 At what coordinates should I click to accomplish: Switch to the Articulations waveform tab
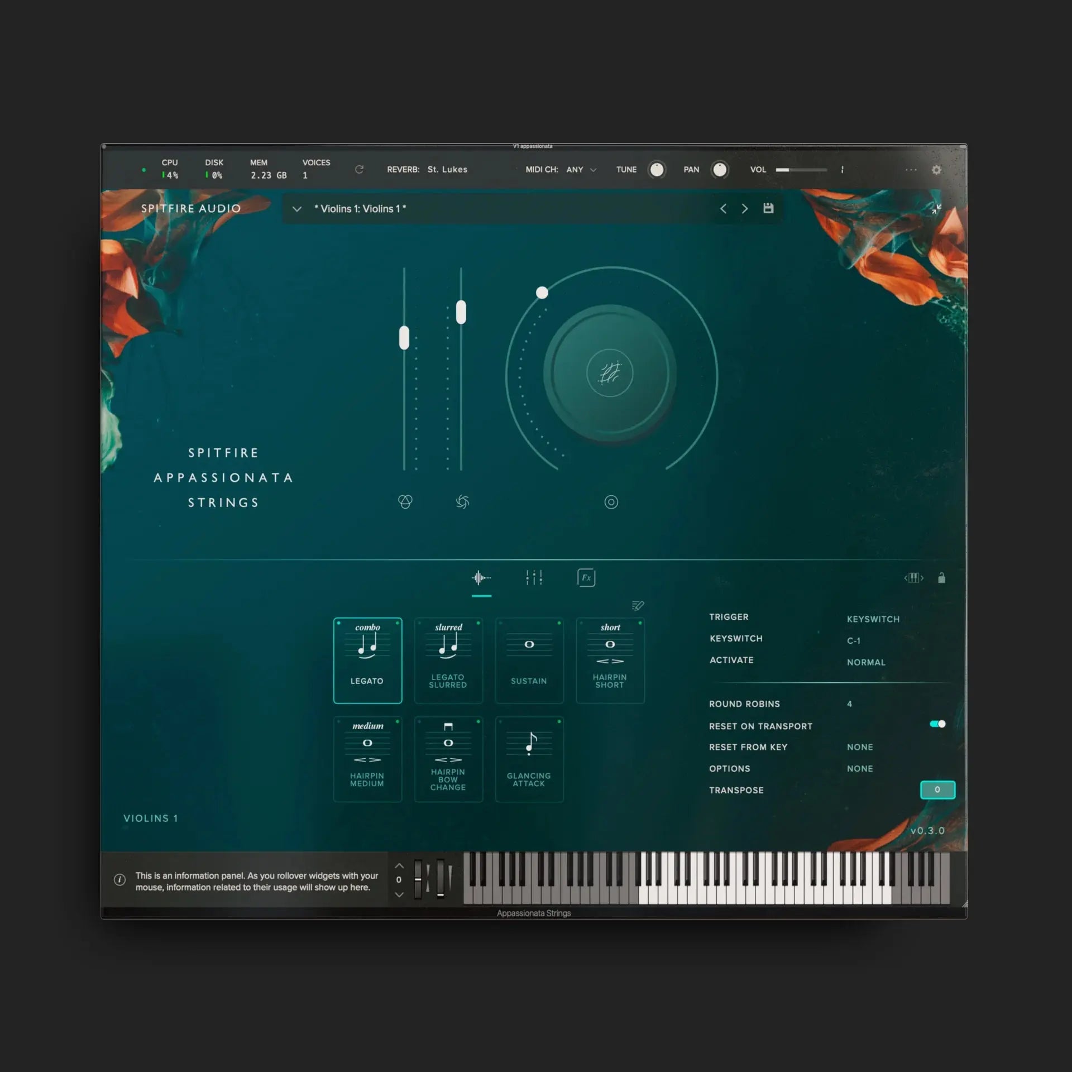pyautogui.click(x=481, y=578)
